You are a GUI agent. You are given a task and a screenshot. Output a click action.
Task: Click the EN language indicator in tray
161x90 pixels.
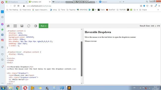coord(134,88)
